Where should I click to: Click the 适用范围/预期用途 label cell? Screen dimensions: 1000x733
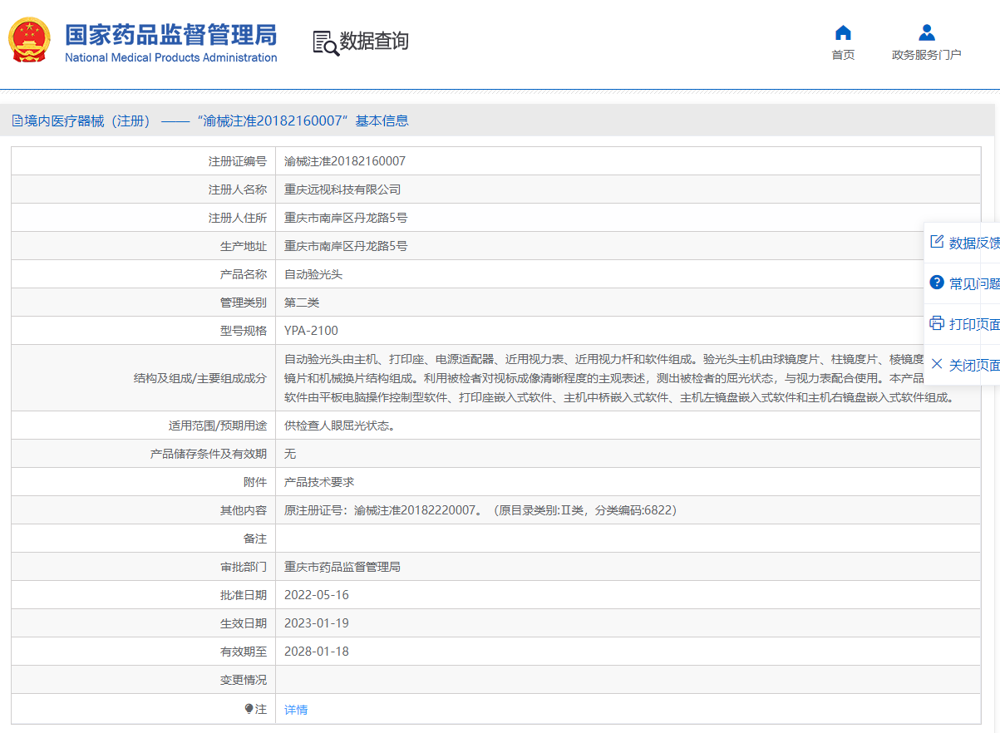(x=144, y=426)
